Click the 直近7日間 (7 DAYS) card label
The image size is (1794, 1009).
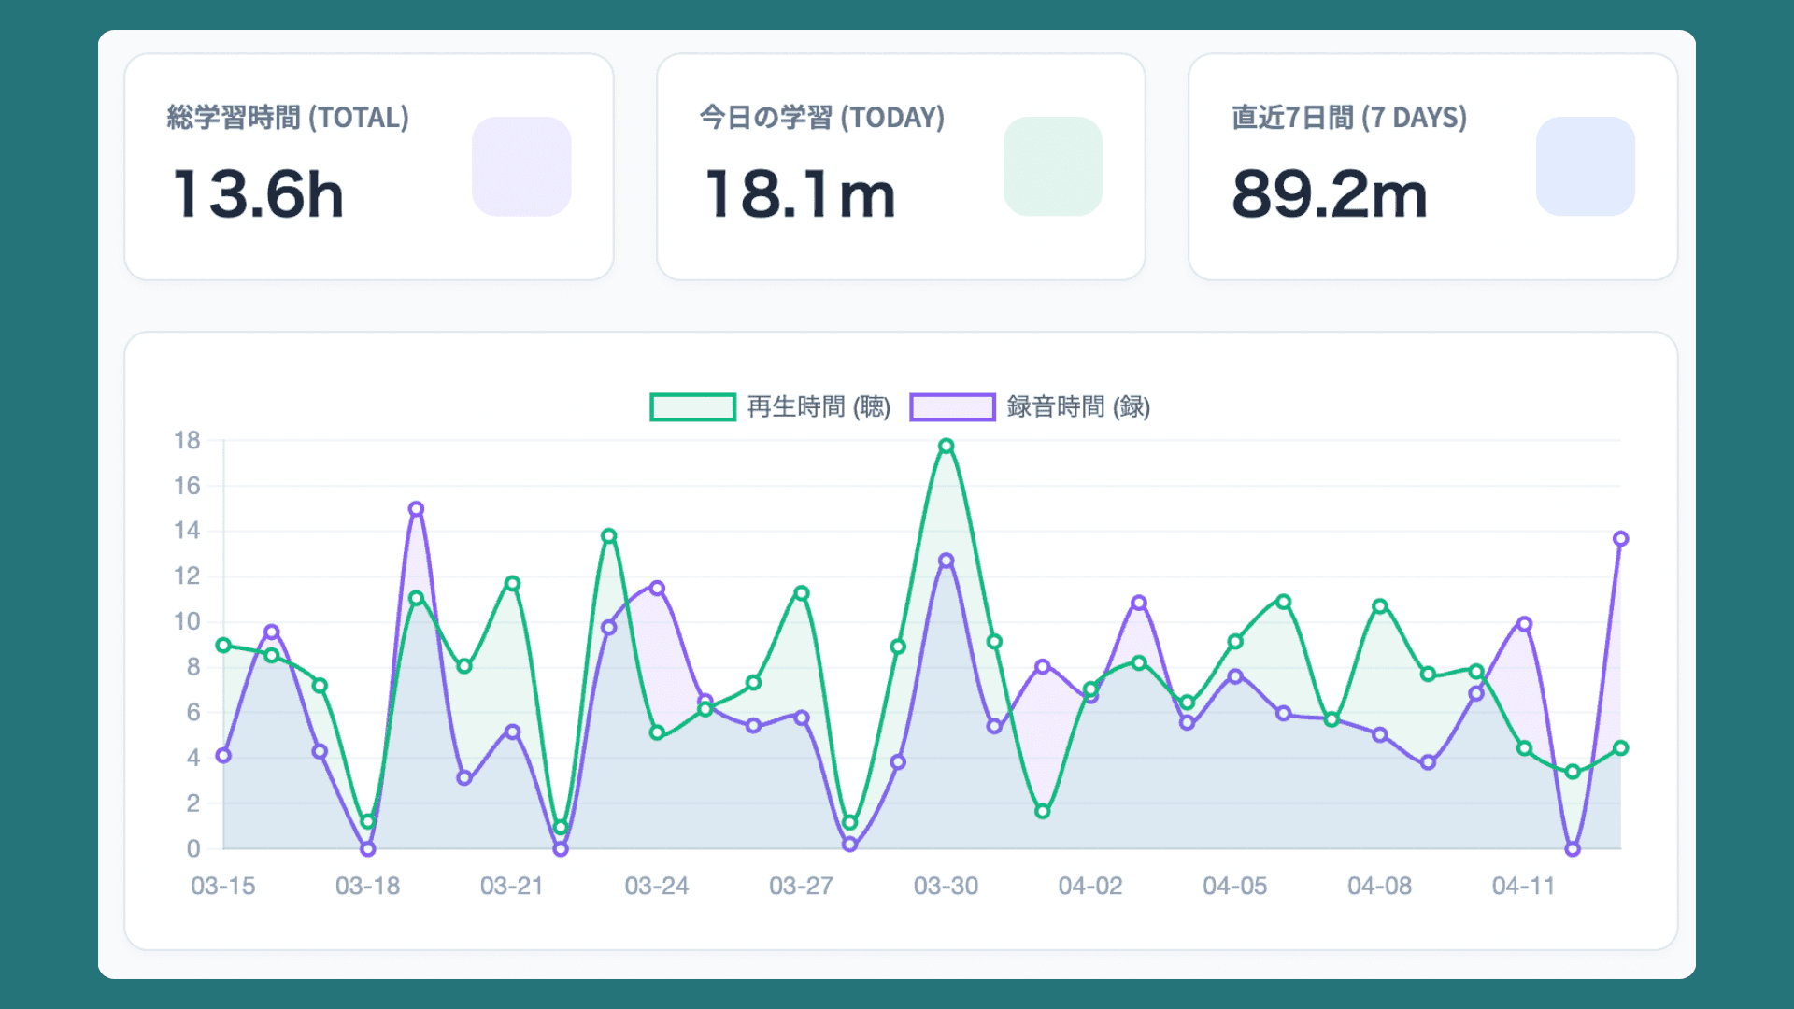(1348, 118)
